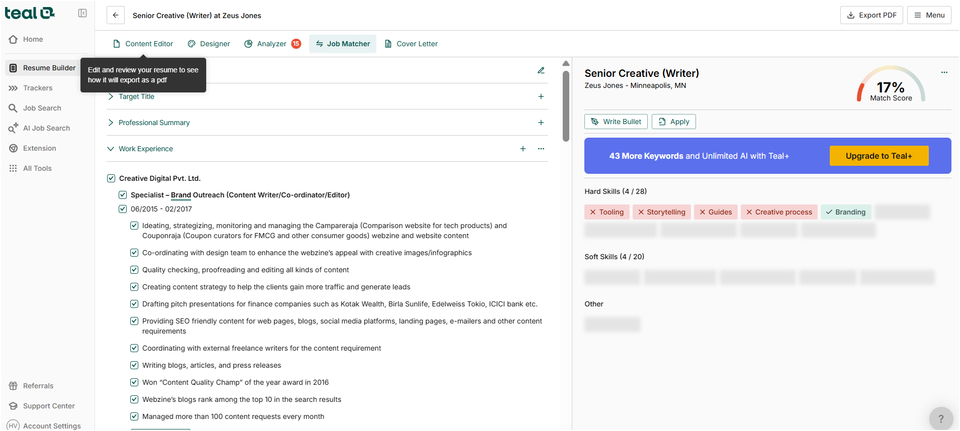
Task: Add a Professional Summary with plus icon
Action: tap(541, 123)
